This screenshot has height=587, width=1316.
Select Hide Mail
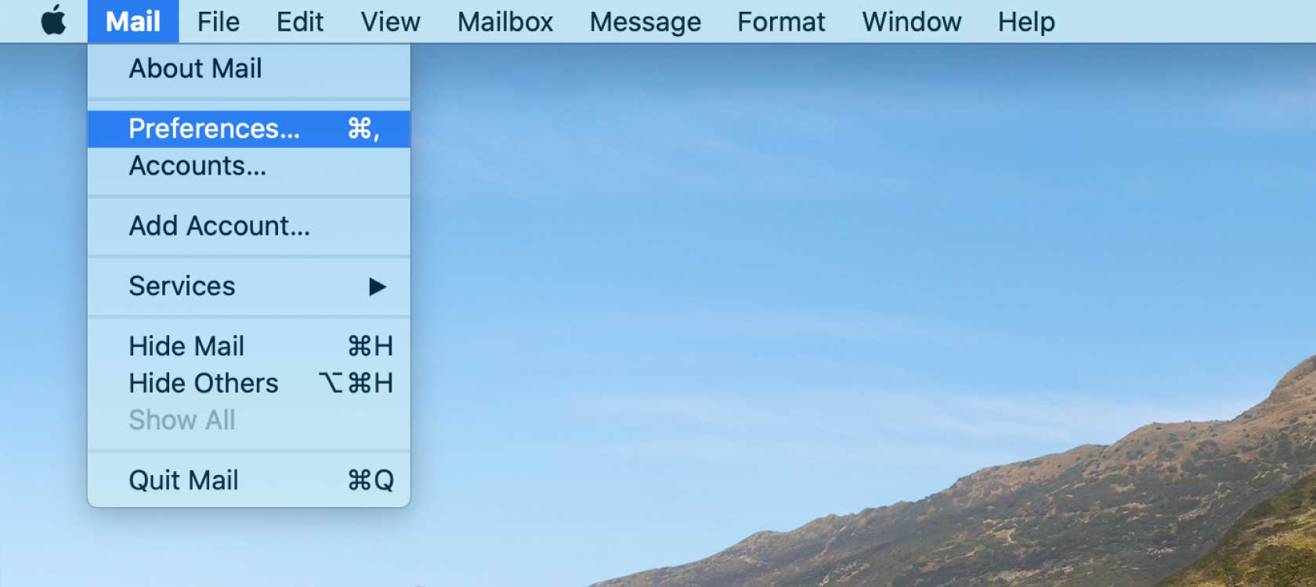point(249,346)
